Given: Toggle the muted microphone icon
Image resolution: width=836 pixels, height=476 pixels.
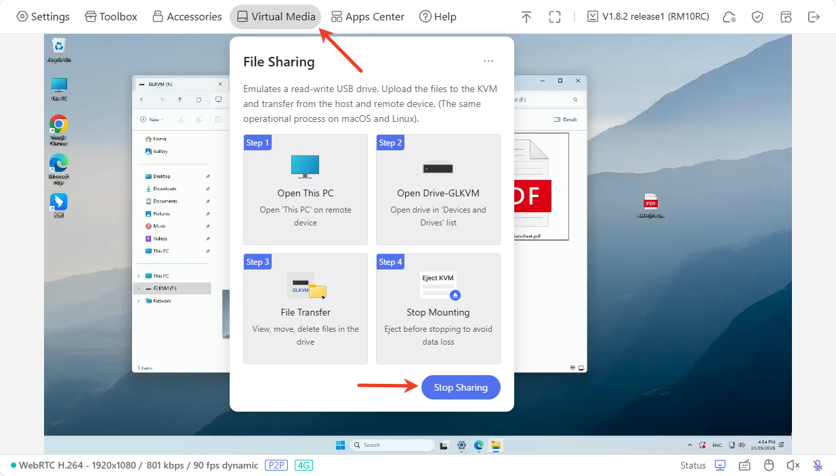Looking at the screenshot, I should coord(818,465).
